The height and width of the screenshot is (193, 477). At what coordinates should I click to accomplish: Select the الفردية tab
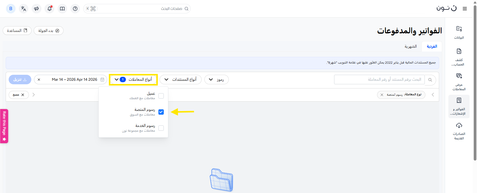(x=432, y=46)
